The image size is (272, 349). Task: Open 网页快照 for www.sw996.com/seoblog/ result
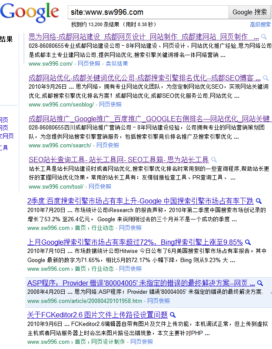point(110,104)
